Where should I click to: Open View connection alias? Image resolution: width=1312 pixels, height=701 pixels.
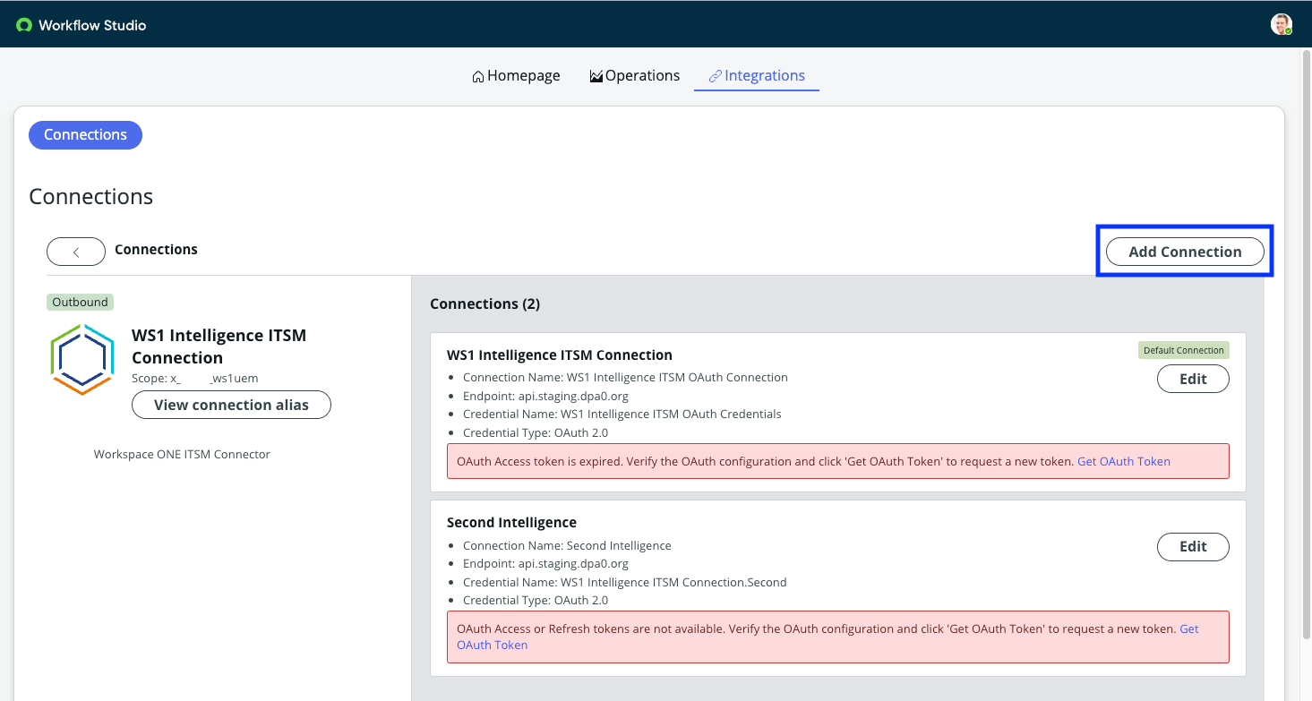[x=231, y=405]
